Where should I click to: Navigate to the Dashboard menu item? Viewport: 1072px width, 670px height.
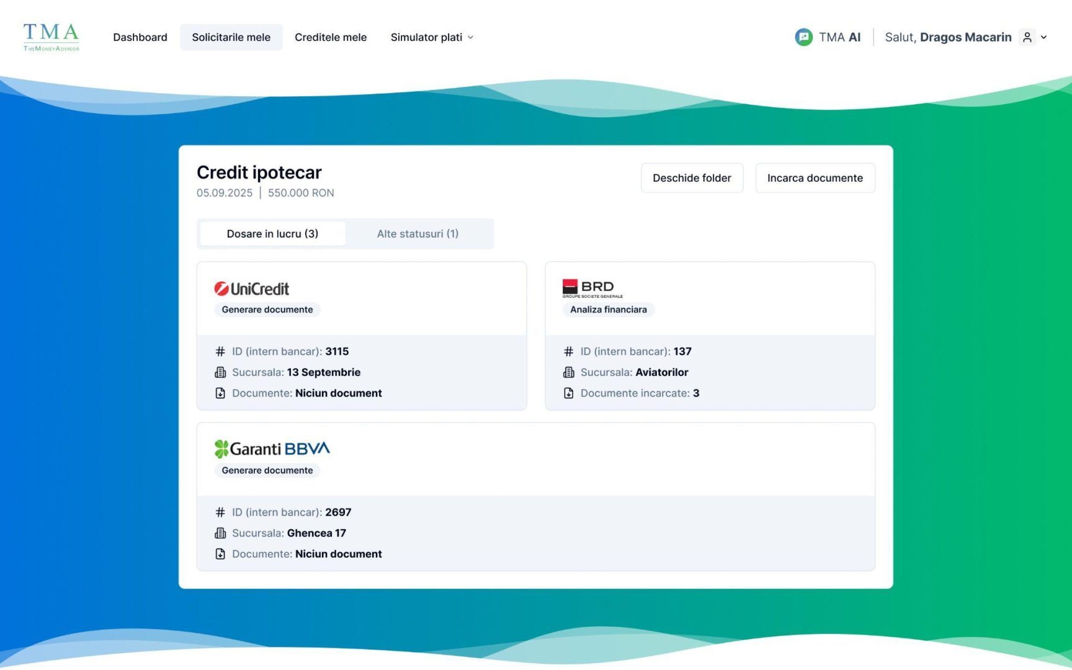click(140, 37)
